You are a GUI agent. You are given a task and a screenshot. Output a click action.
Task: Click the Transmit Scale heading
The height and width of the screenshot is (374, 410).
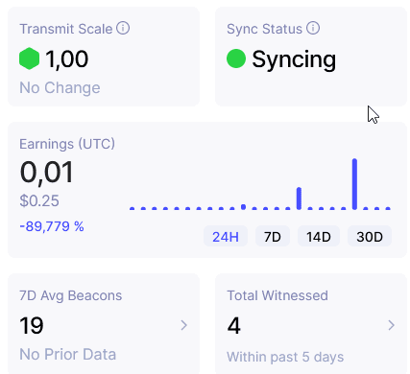pos(66,29)
